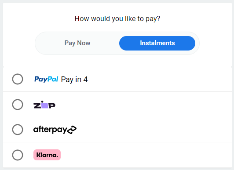Click blank area of Klarna row
Viewport: 234px width, 170px height.
tap(145, 155)
